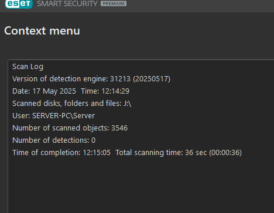The width and height of the screenshot is (274, 213).
Task: Click the Total scanning time: 36 sec entry
Action: 179,153
